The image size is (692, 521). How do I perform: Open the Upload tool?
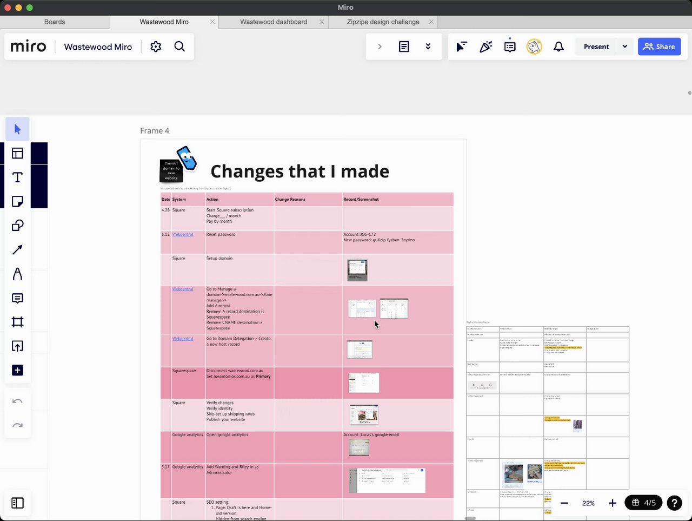pos(17,346)
